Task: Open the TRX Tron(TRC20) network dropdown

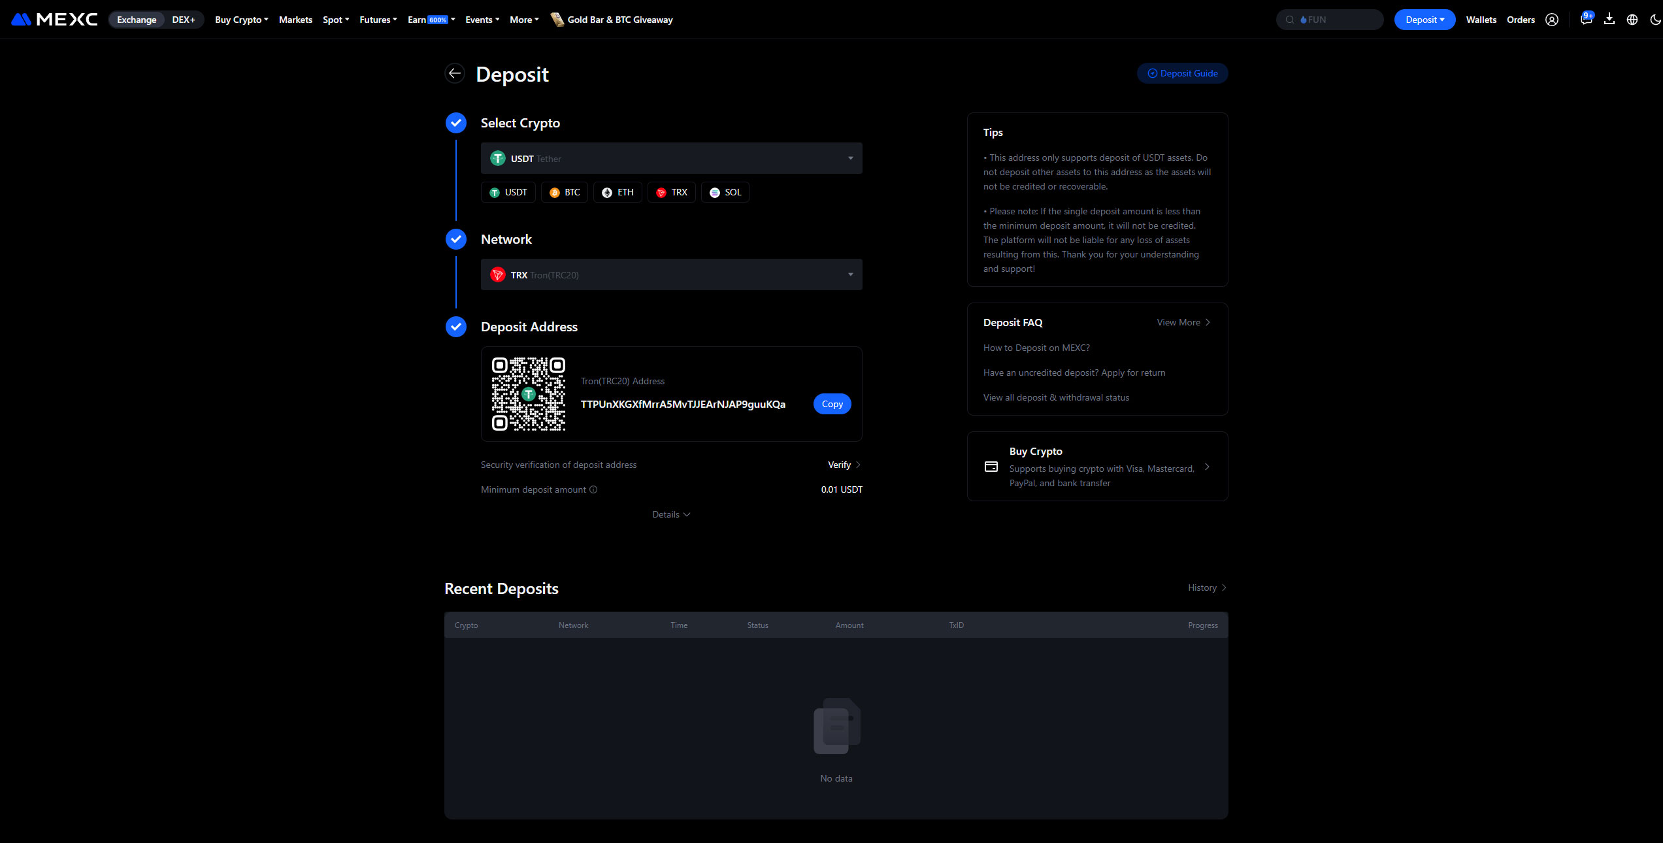Action: tap(672, 274)
